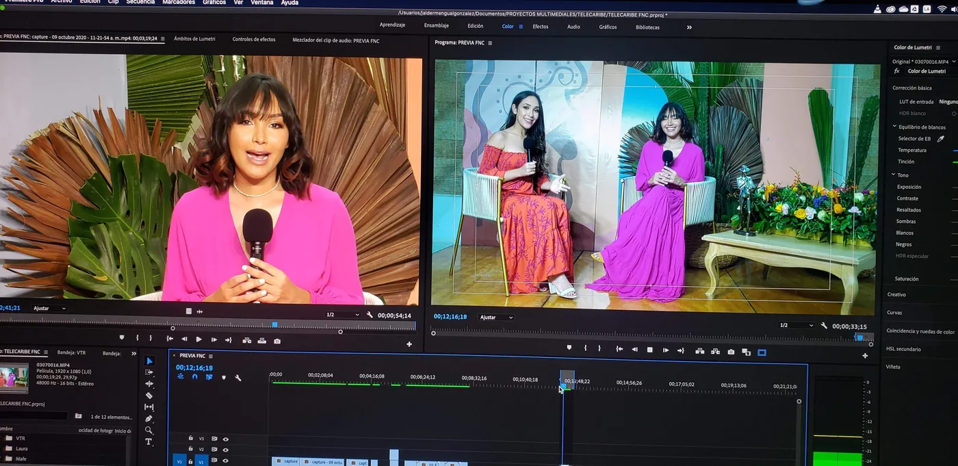
Task: Pick the white balance selector eyedropper
Action: pos(940,139)
